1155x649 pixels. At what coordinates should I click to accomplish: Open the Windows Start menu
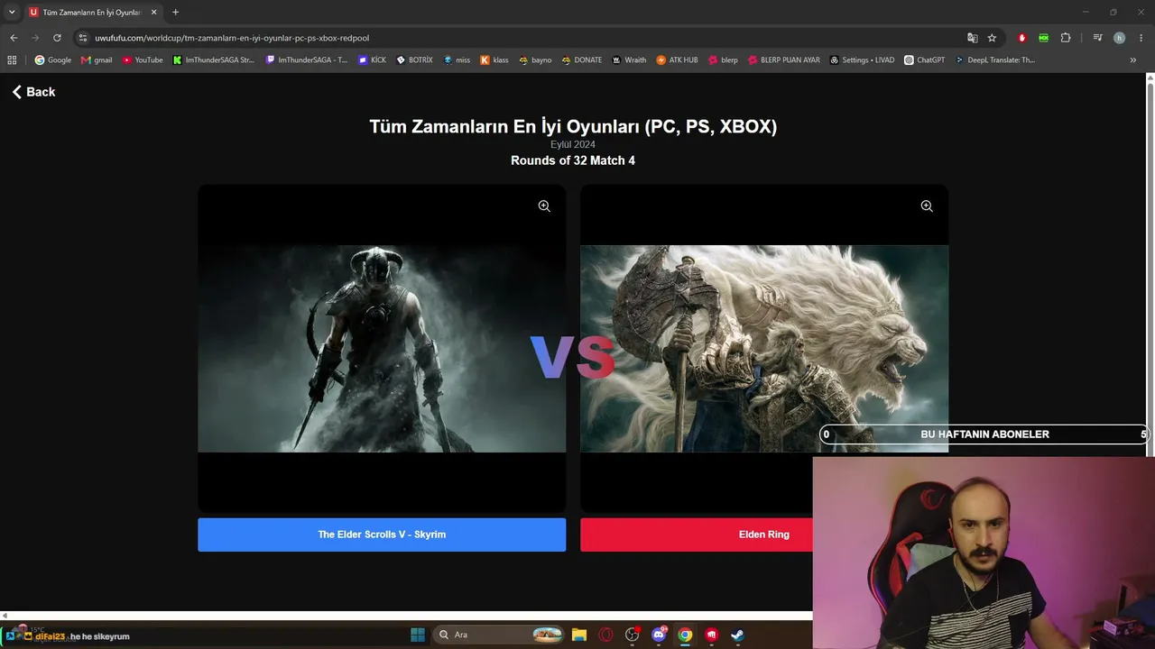[x=418, y=635]
